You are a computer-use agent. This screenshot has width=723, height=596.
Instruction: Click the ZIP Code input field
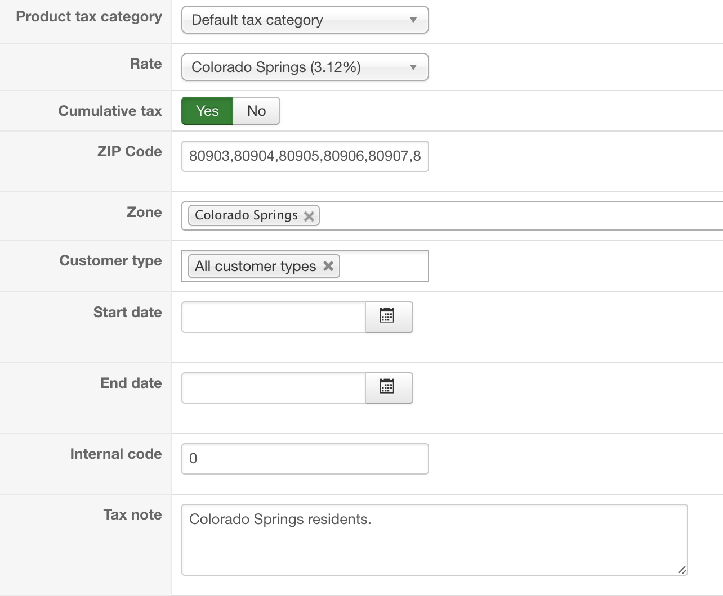point(305,156)
